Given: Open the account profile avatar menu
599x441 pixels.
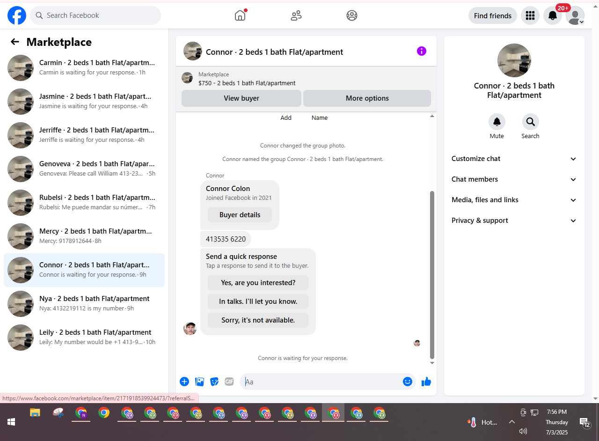Looking at the screenshot, I should click(575, 15).
